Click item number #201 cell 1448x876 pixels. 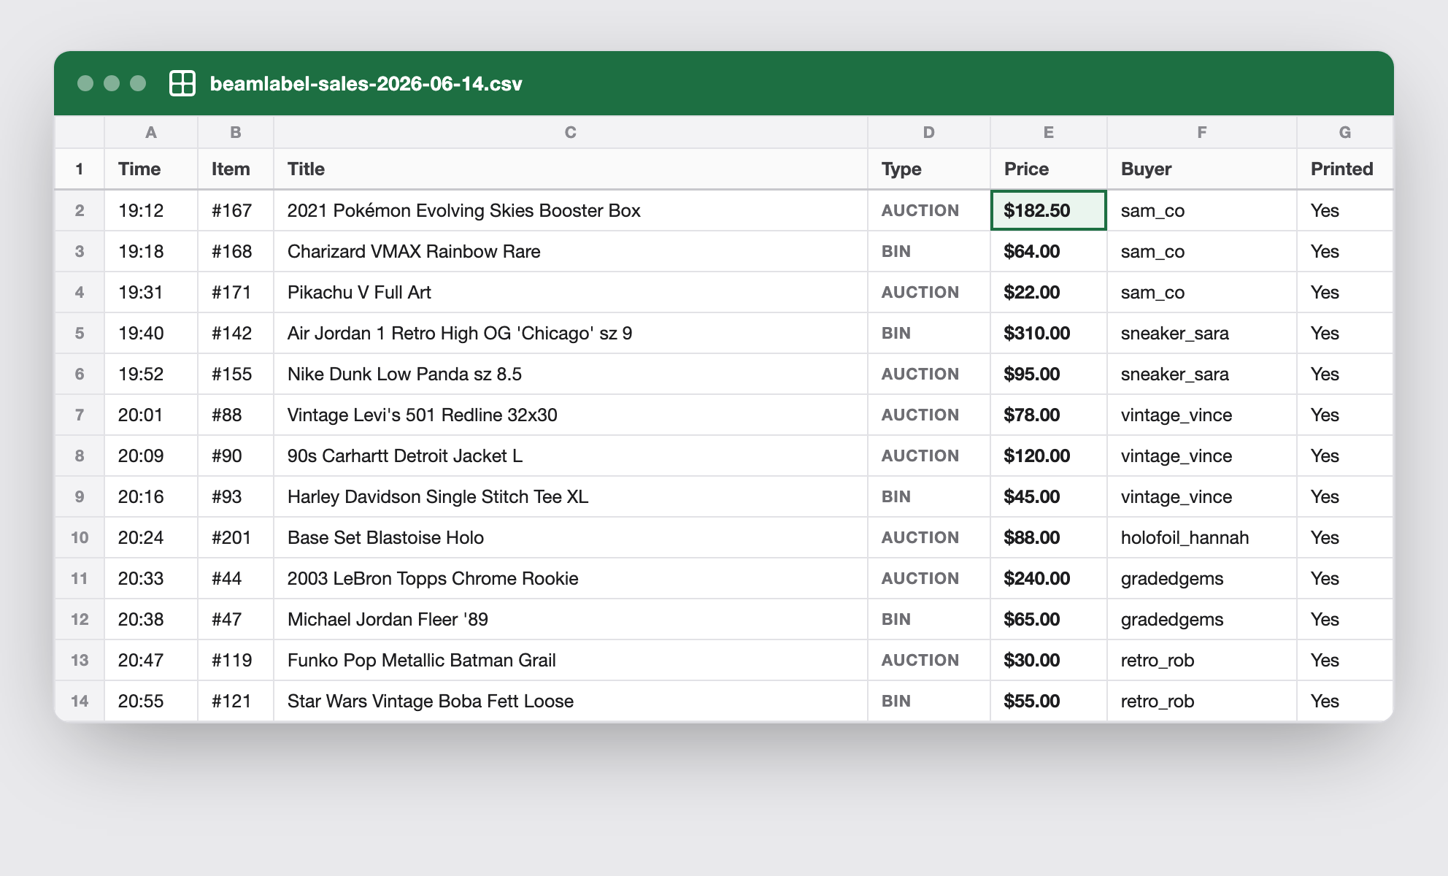coord(236,537)
